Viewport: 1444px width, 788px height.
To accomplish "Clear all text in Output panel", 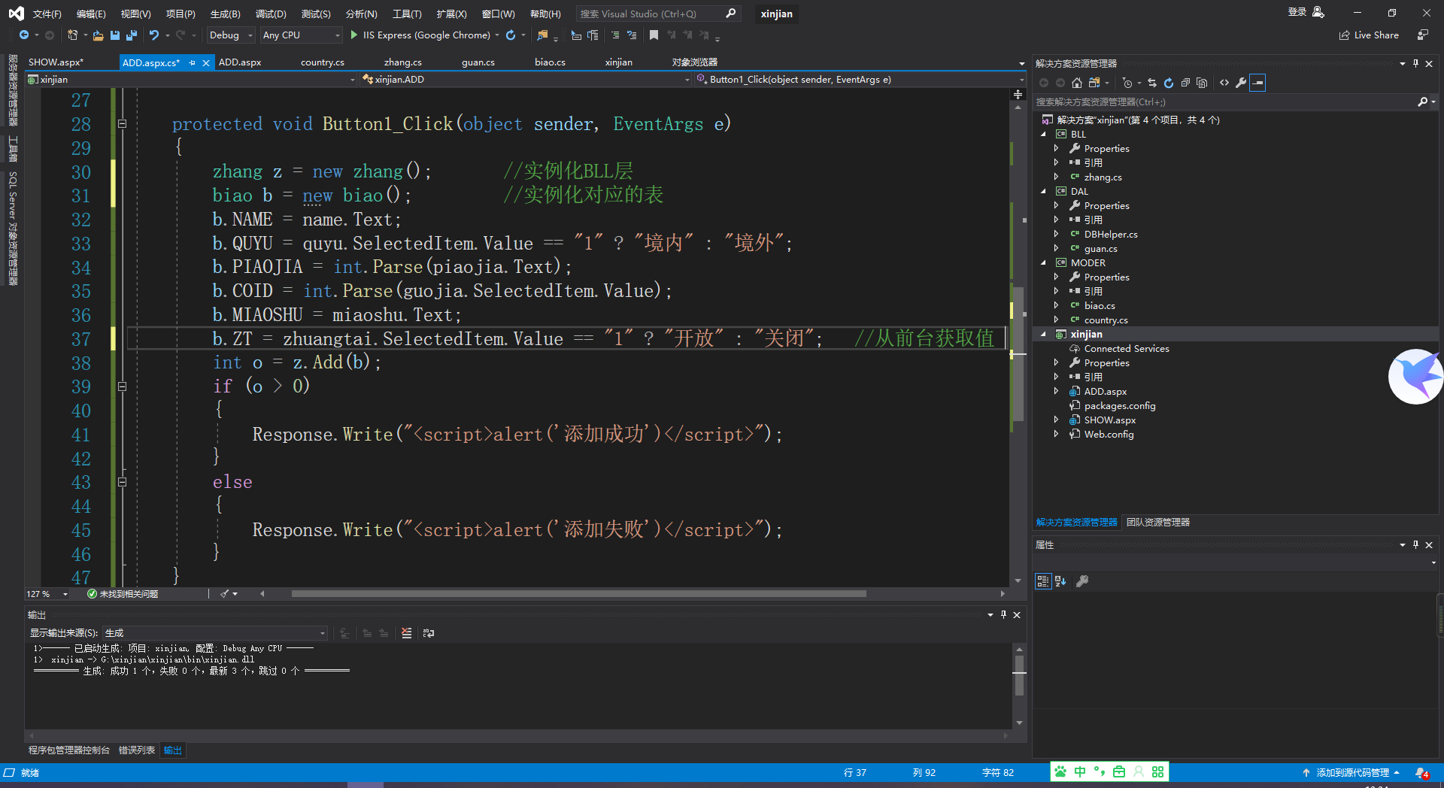I will 407,633.
